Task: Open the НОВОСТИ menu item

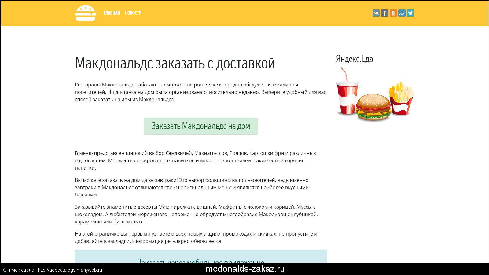Action: (133, 13)
